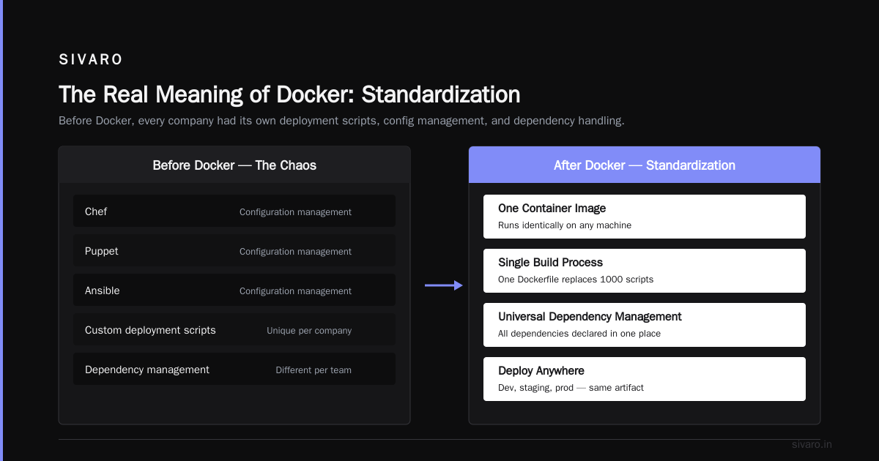
Task: Click the Custom deployment scripts row
Action: coord(234,329)
